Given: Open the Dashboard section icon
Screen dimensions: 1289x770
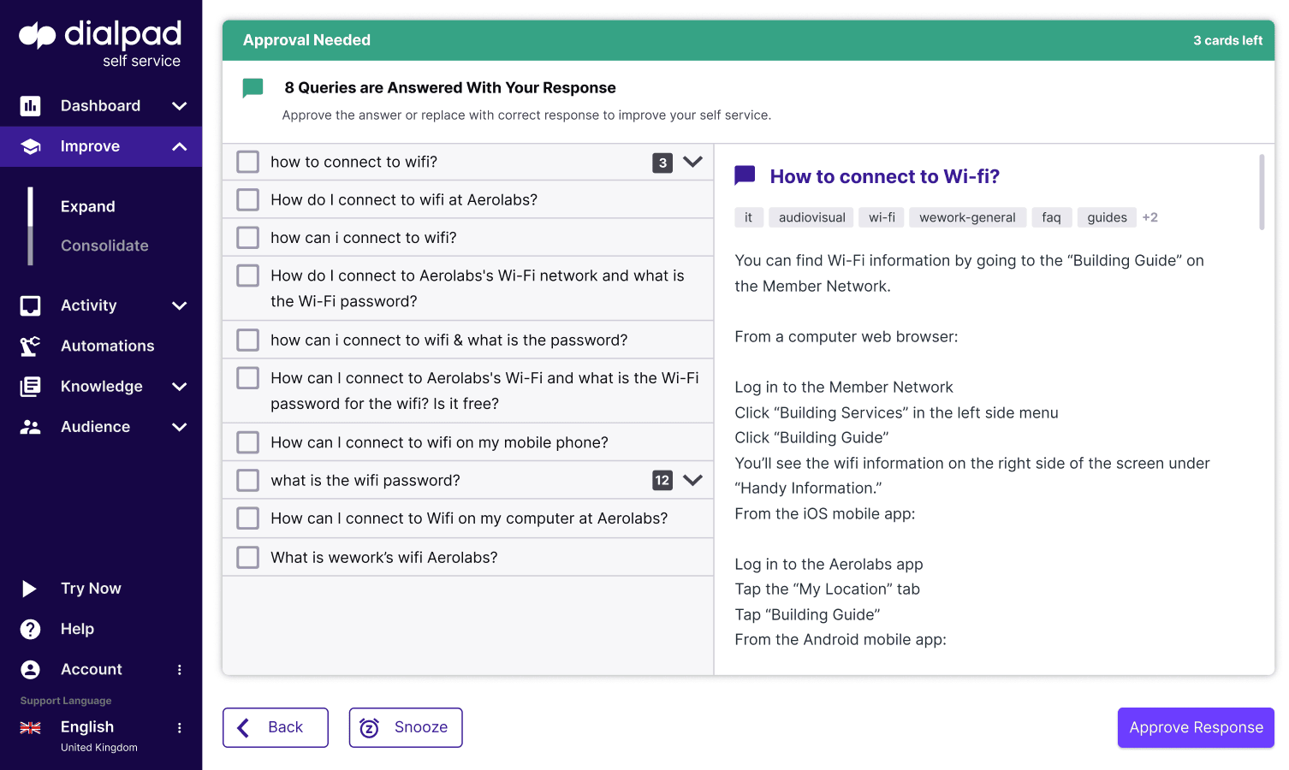Looking at the screenshot, I should coord(30,105).
